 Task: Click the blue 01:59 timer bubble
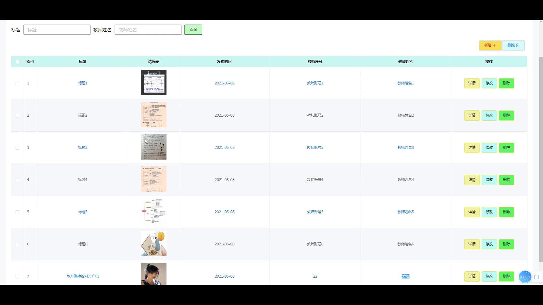tap(525, 277)
